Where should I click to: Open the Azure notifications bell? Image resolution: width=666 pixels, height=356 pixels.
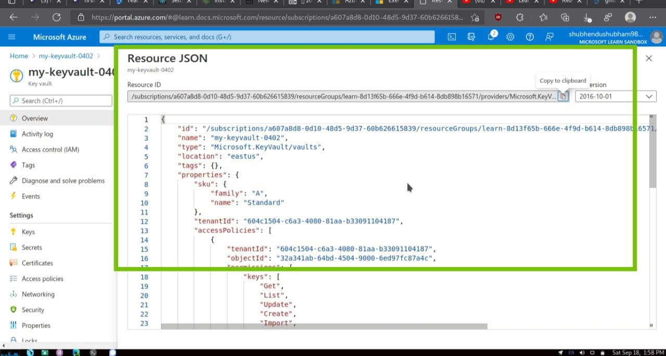tap(491, 37)
